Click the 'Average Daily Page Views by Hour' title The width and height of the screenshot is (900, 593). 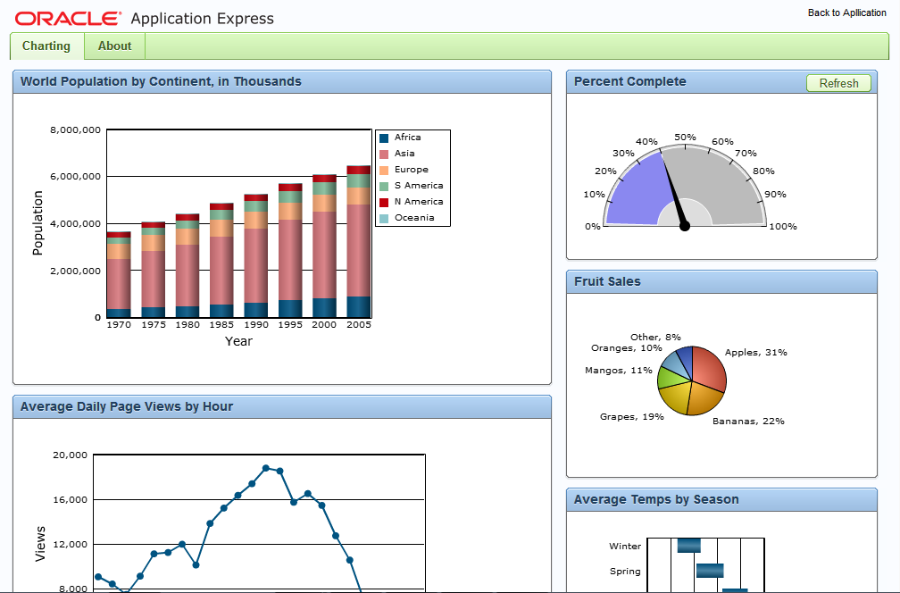(x=127, y=406)
